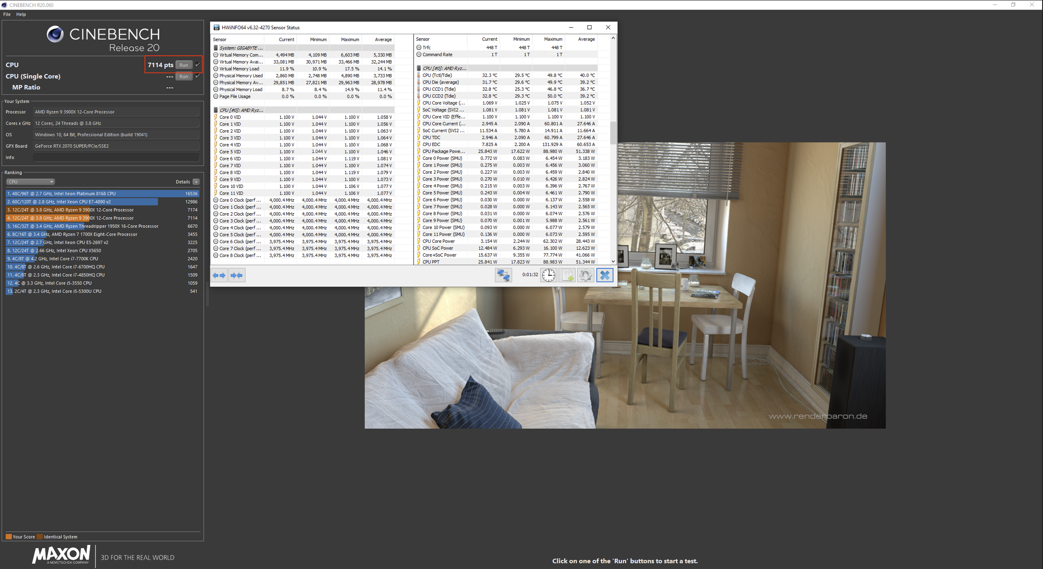Click the blue X close sensors icon
Screen dimensions: 1043x569
tap(605, 275)
